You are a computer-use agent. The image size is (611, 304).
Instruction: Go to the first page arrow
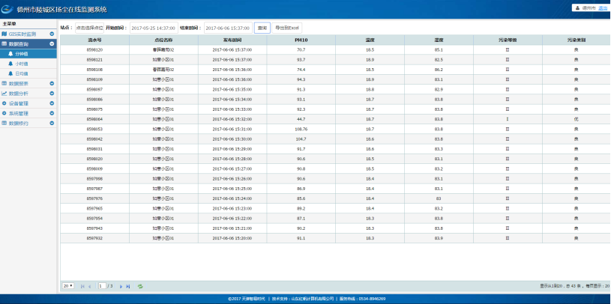click(x=82, y=286)
